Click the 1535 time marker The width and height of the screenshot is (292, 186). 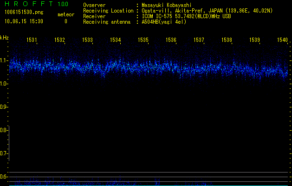tap(143, 40)
